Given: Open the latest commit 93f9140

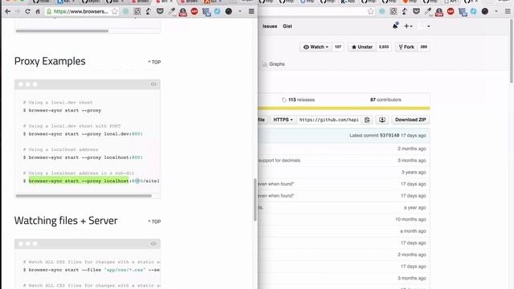Looking at the screenshot, I should [390, 136].
